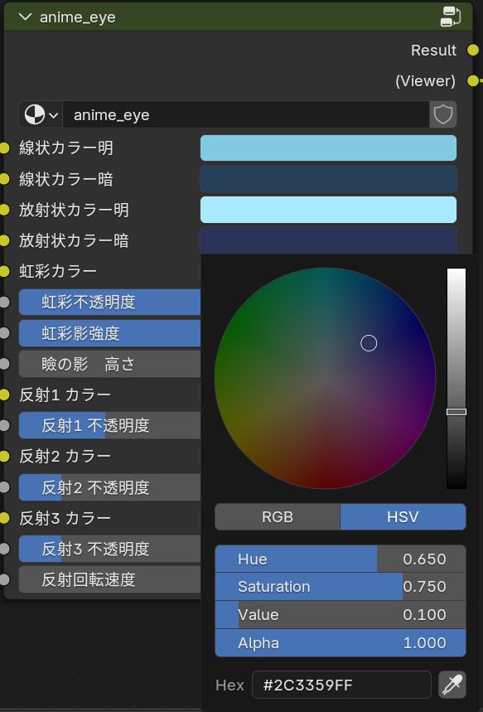This screenshot has height=712, width=483.
Task: Click the Hue slider field
Action: [x=341, y=559]
